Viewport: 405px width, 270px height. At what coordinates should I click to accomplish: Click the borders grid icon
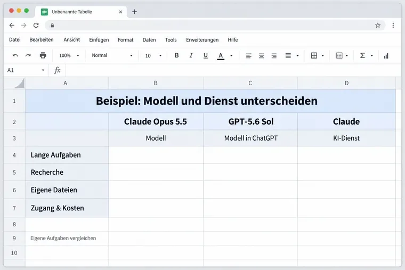pos(314,55)
